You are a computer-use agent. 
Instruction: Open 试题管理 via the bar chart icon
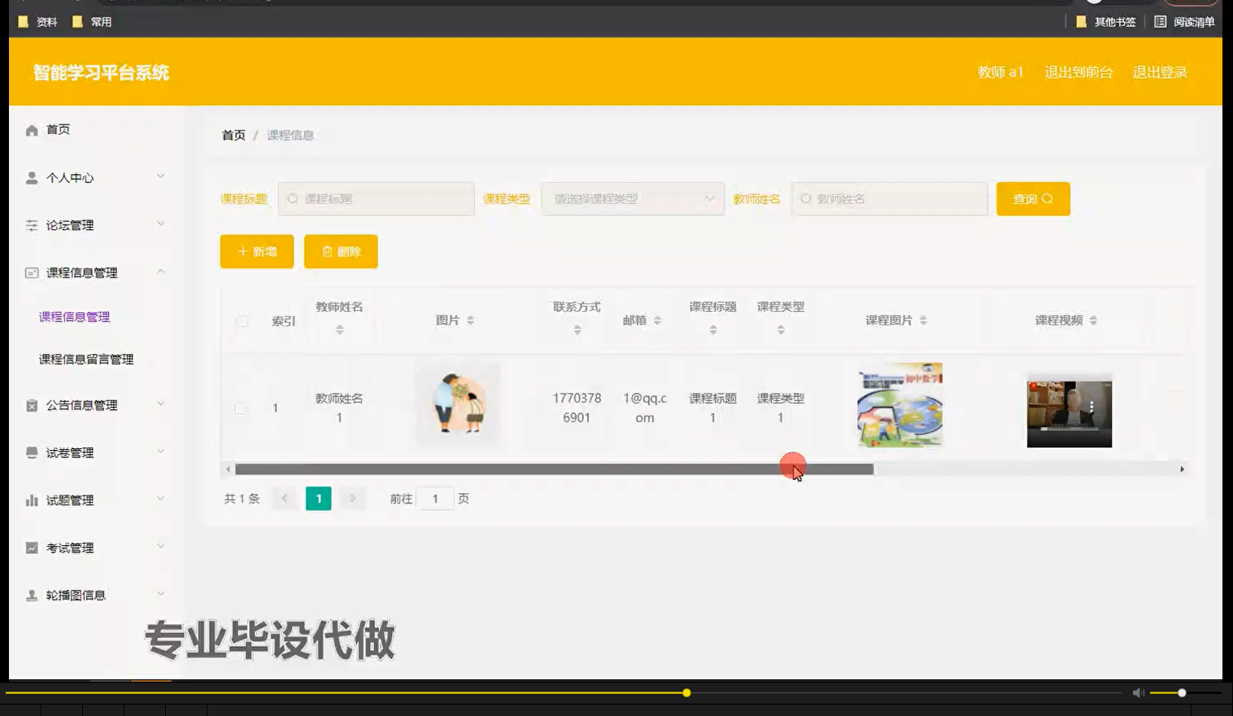tap(31, 500)
